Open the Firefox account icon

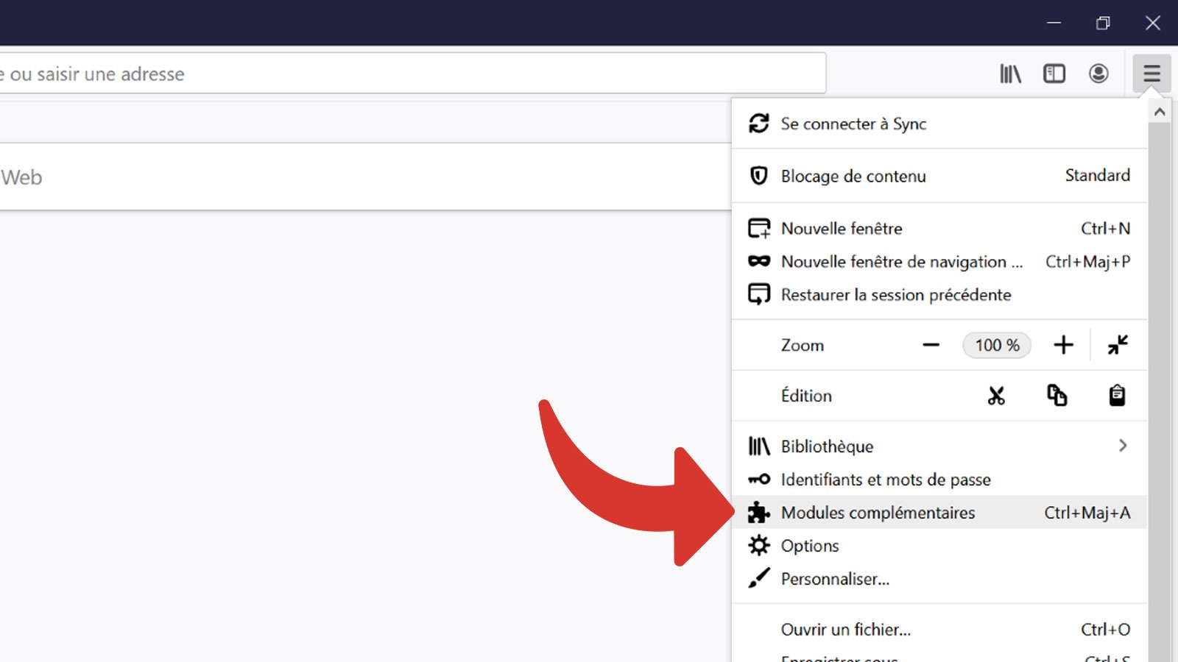(1098, 74)
